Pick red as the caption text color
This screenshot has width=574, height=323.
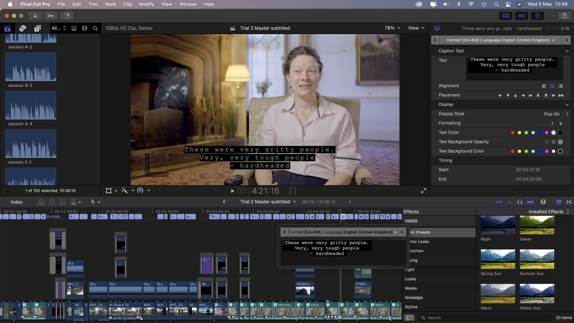tap(512, 132)
